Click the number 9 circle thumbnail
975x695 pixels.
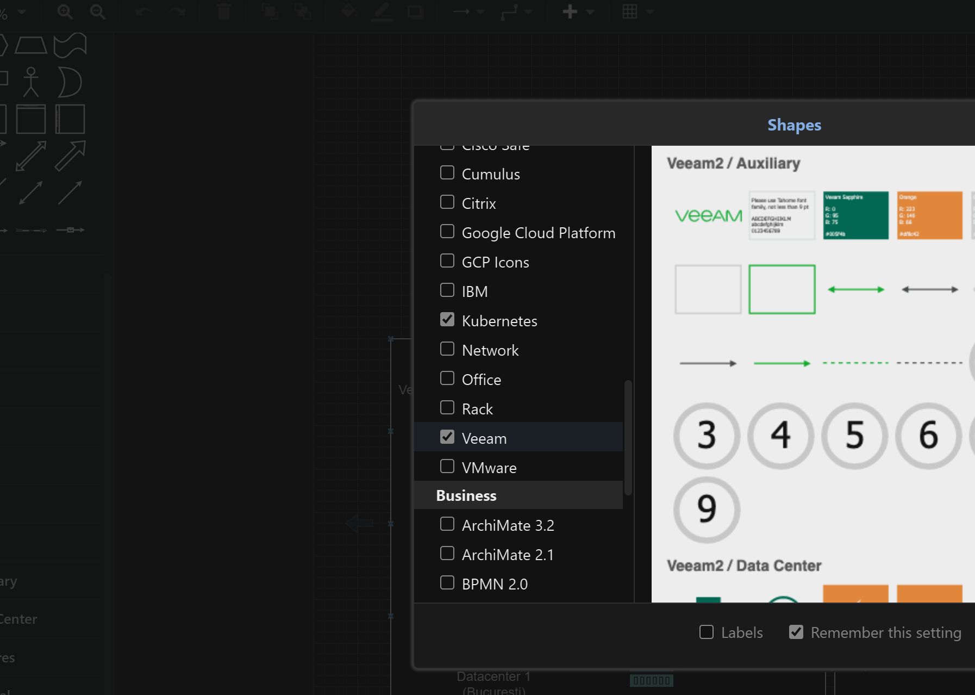tap(707, 510)
